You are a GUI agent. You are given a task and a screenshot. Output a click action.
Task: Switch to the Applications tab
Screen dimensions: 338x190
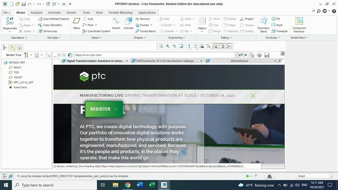tap(147, 13)
